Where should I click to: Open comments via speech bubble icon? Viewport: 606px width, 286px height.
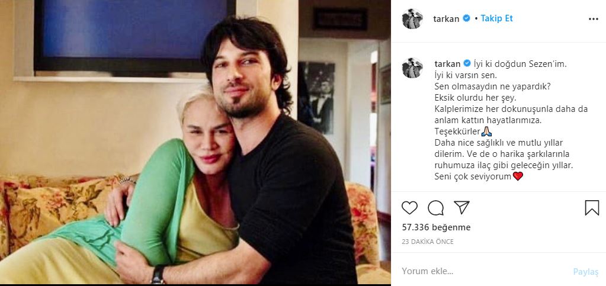pos(435,208)
